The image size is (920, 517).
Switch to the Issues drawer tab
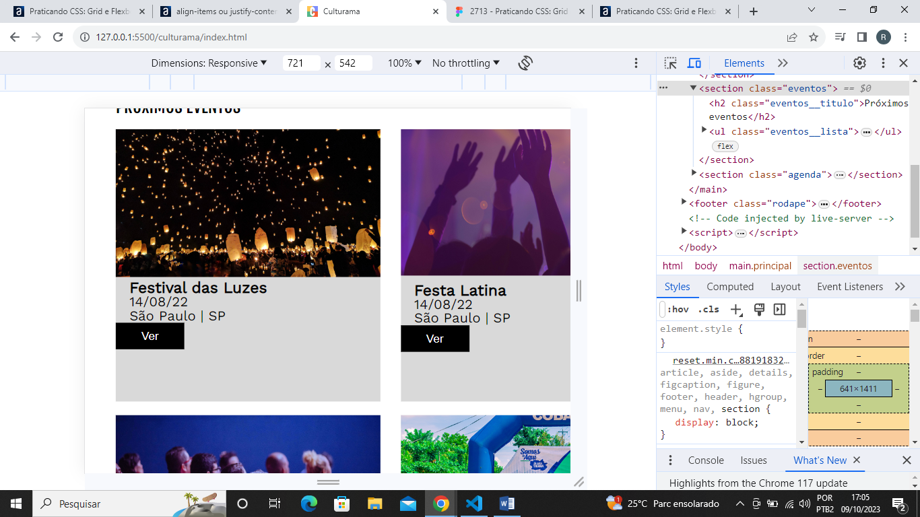754,460
